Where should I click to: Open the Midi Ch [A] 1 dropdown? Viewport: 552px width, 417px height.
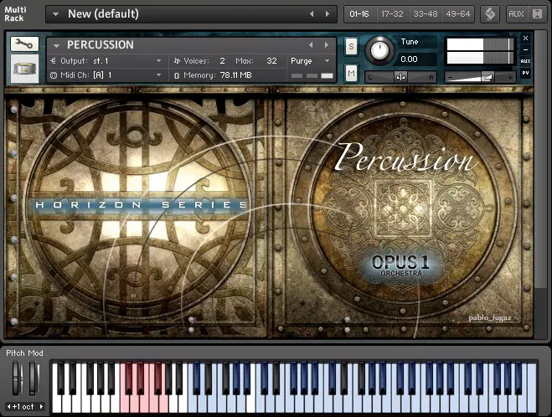coord(106,75)
